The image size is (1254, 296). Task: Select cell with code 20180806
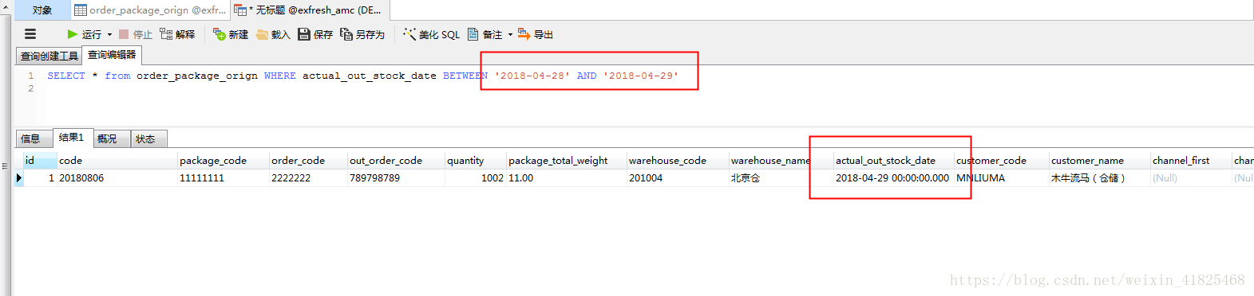(x=117, y=178)
